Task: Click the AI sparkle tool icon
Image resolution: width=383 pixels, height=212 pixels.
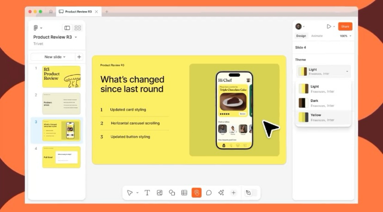Action: pyautogui.click(x=221, y=193)
